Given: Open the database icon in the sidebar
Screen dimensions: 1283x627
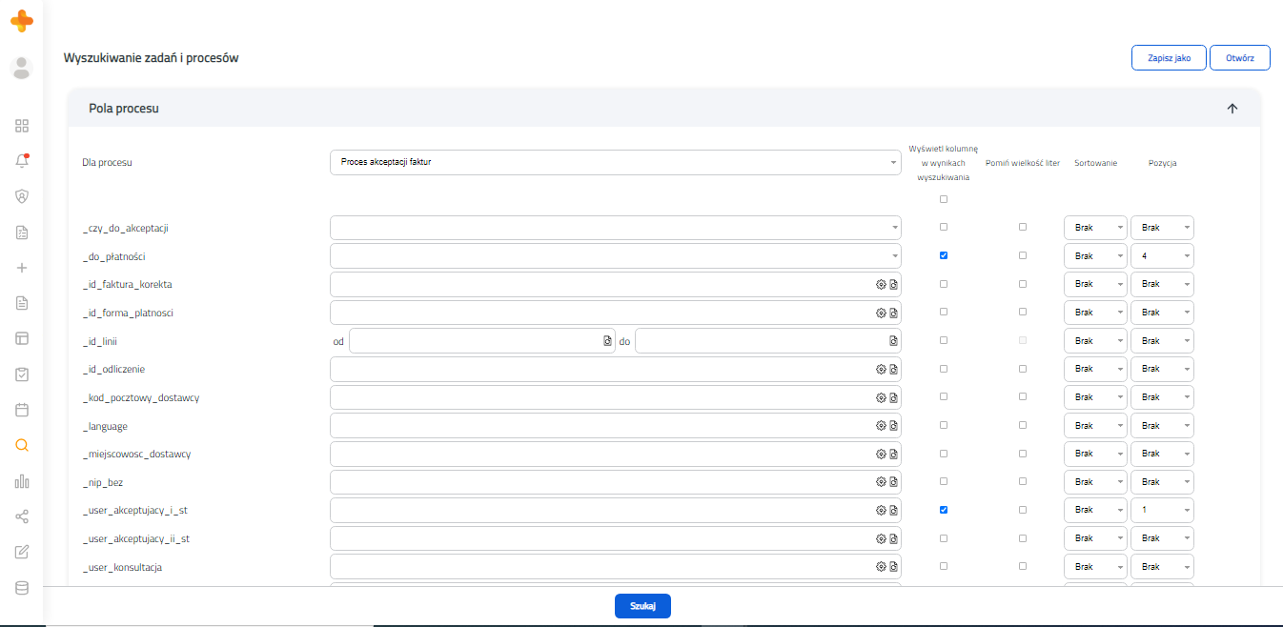Looking at the screenshot, I should (x=22, y=588).
